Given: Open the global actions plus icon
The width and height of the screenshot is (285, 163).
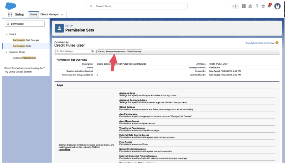Looking at the screenshot, I should point(244,6).
